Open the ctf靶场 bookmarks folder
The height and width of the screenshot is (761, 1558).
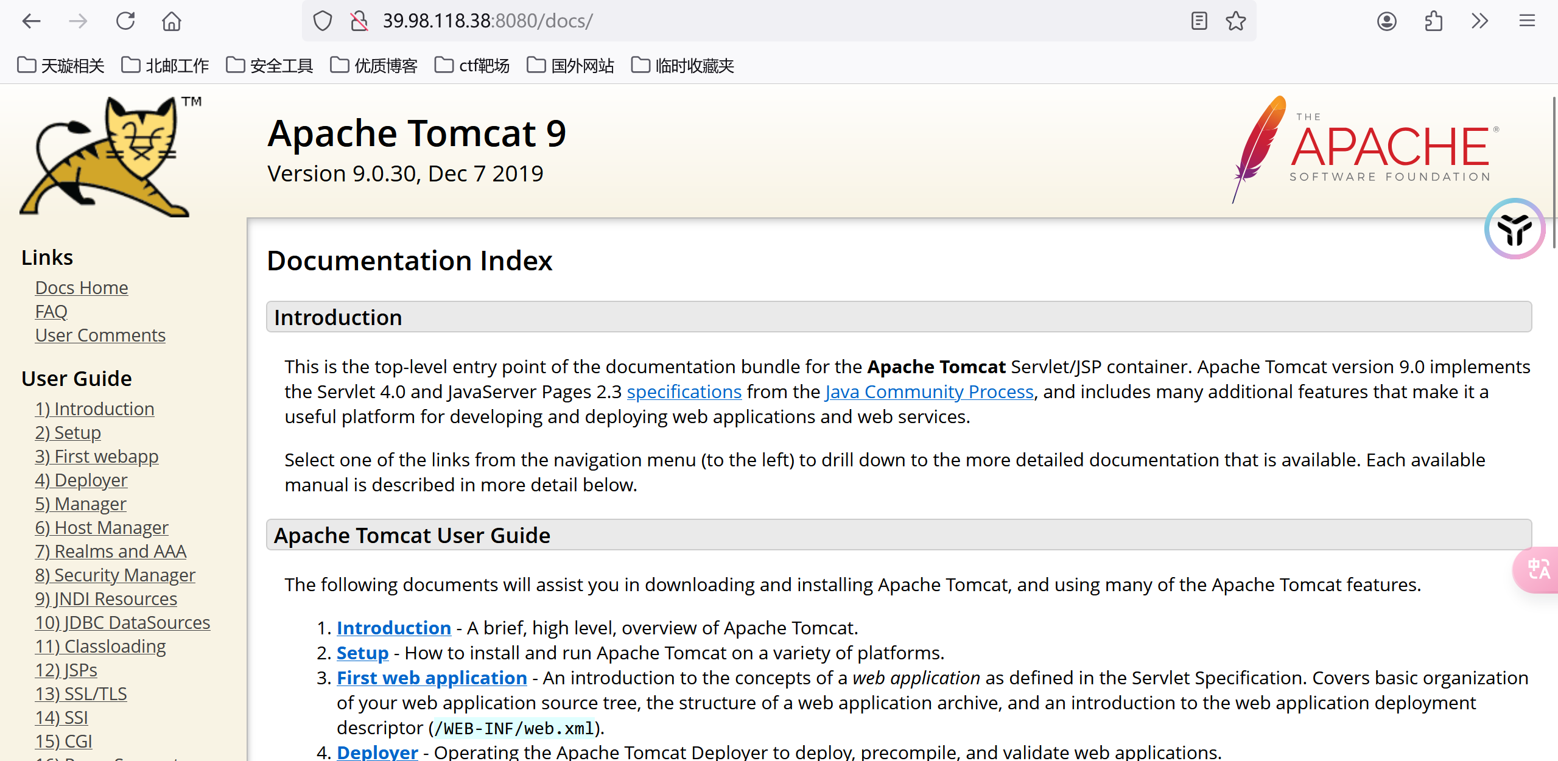472,65
